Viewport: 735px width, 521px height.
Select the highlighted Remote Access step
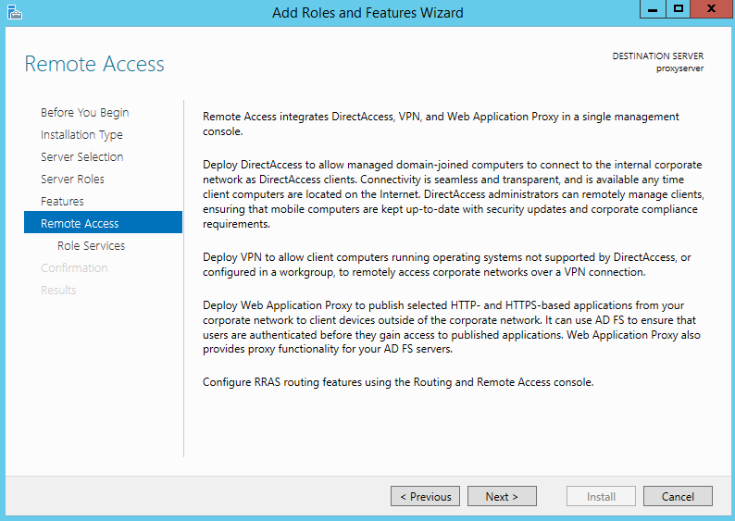pyautogui.click(x=103, y=222)
